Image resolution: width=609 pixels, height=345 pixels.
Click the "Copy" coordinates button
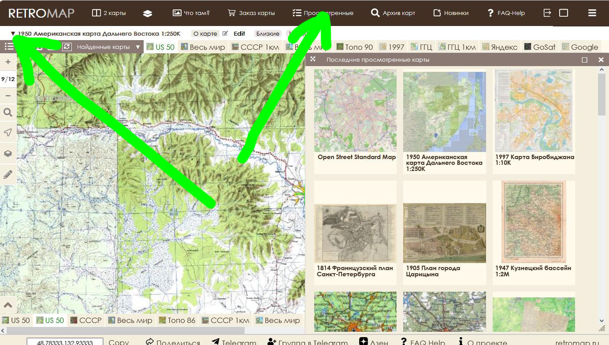(119, 342)
